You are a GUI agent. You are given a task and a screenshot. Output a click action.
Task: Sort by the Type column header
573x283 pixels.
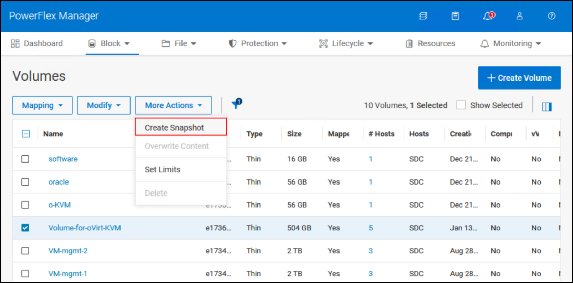(254, 134)
